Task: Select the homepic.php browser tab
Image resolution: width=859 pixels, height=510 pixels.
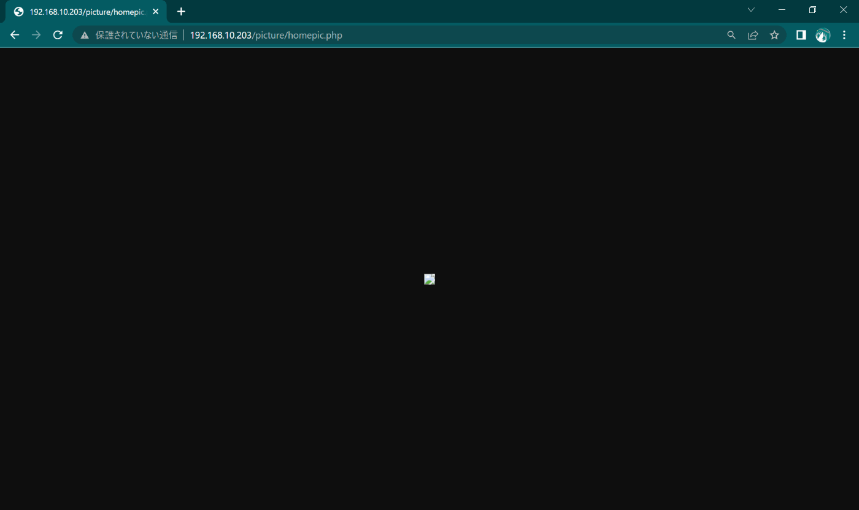Action: (x=86, y=11)
